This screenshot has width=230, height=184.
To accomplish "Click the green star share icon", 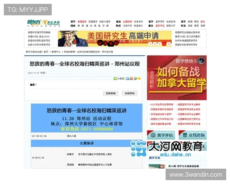I will (135, 79).
